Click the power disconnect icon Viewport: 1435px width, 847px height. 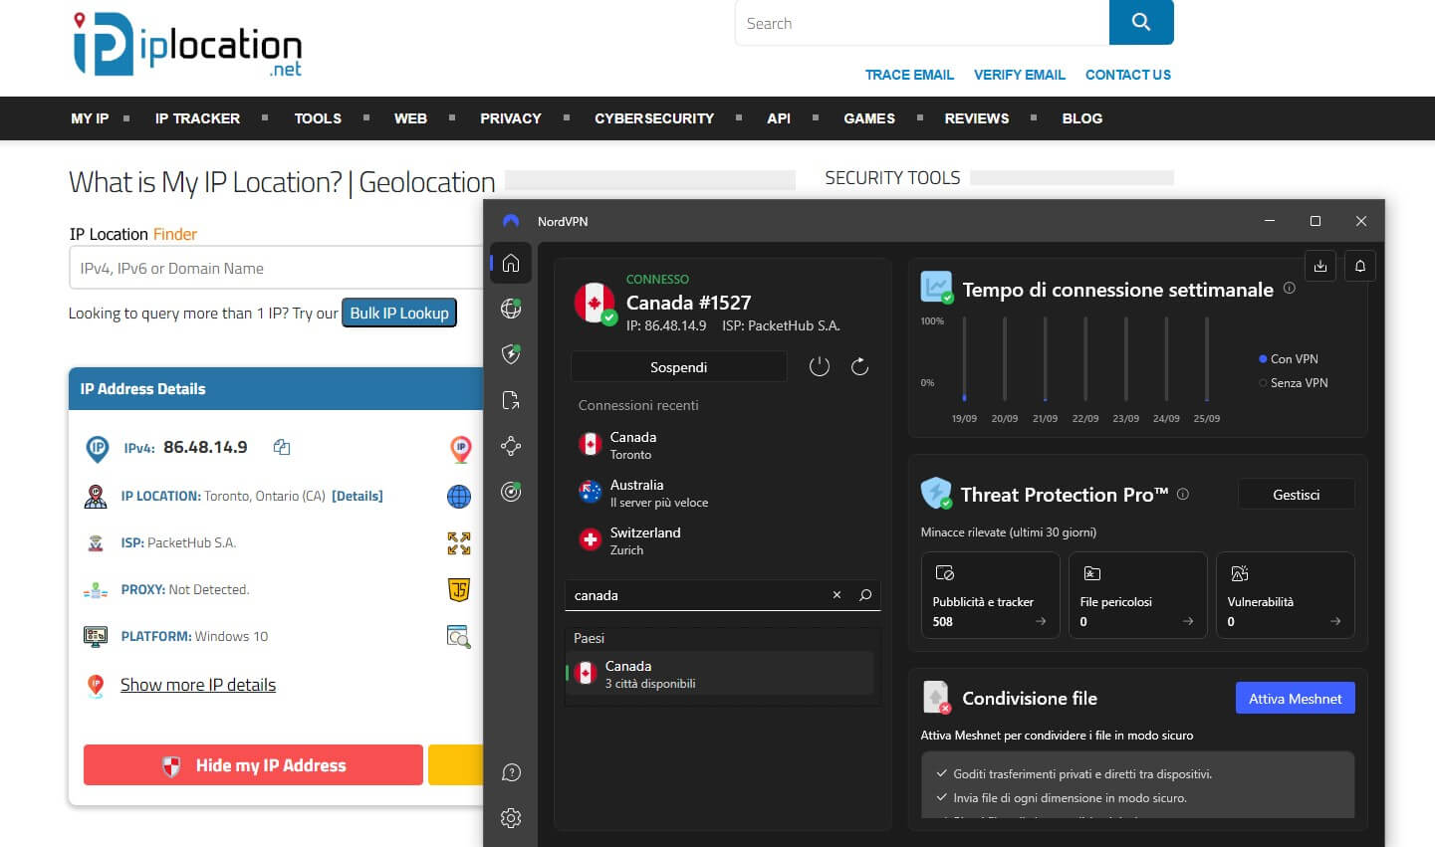[x=820, y=367]
